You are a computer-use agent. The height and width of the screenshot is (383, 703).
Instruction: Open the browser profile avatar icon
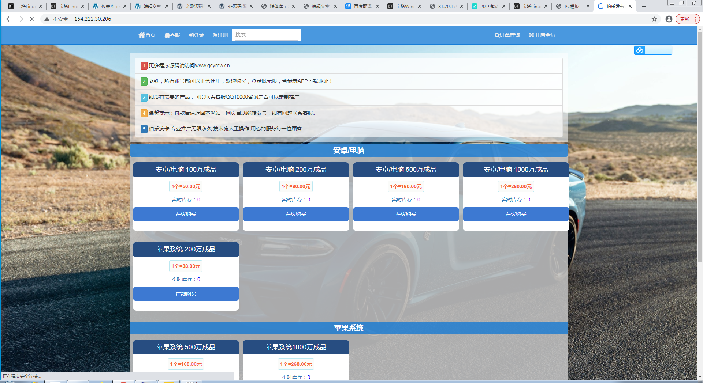tap(669, 19)
